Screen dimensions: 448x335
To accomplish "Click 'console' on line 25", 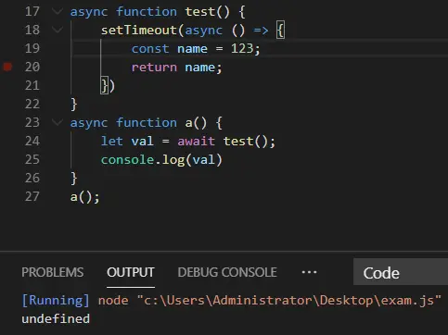I will (x=127, y=160).
